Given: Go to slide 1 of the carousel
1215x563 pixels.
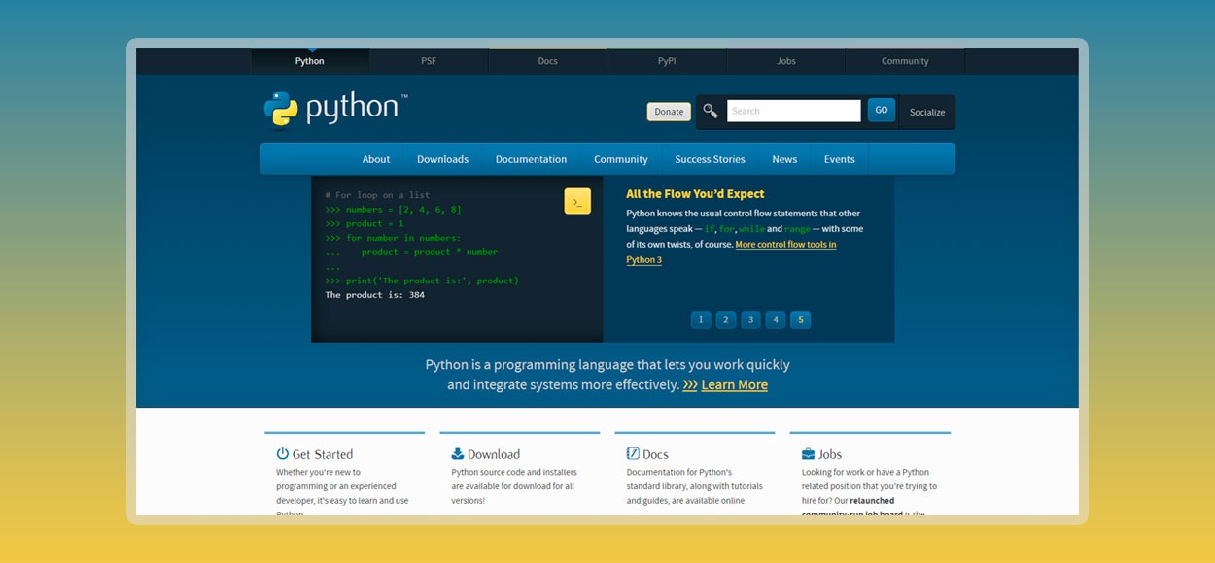Looking at the screenshot, I should [x=701, y=319].
